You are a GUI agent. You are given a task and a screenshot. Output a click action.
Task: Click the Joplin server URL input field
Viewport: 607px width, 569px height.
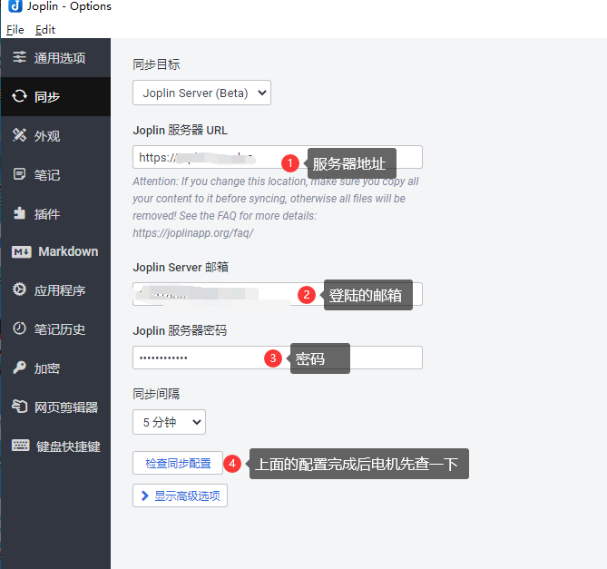pyautogui.click(x=209, y=157)
